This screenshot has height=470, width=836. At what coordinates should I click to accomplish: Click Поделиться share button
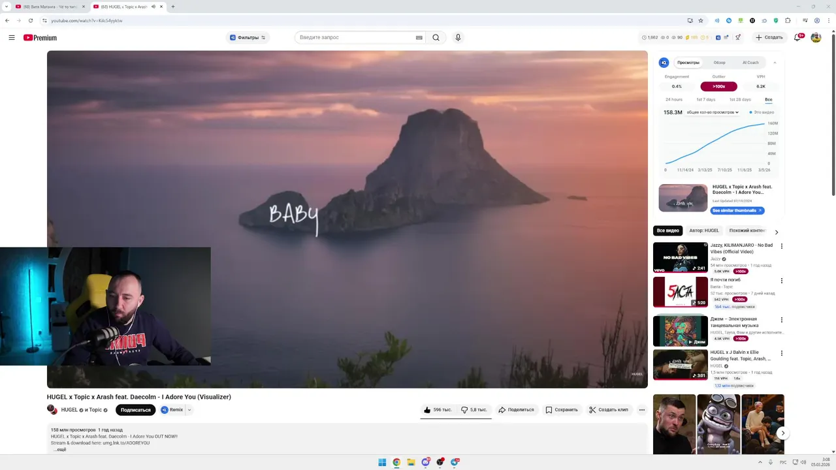(516, 410)
